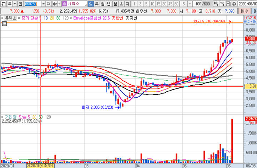Viewport: 257px width, 168px height.
Task: Select the 3 minute interval button
Action: [140, 4]
